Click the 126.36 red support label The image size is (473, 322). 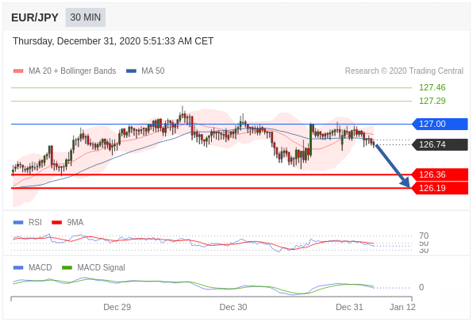coord(440,174)
